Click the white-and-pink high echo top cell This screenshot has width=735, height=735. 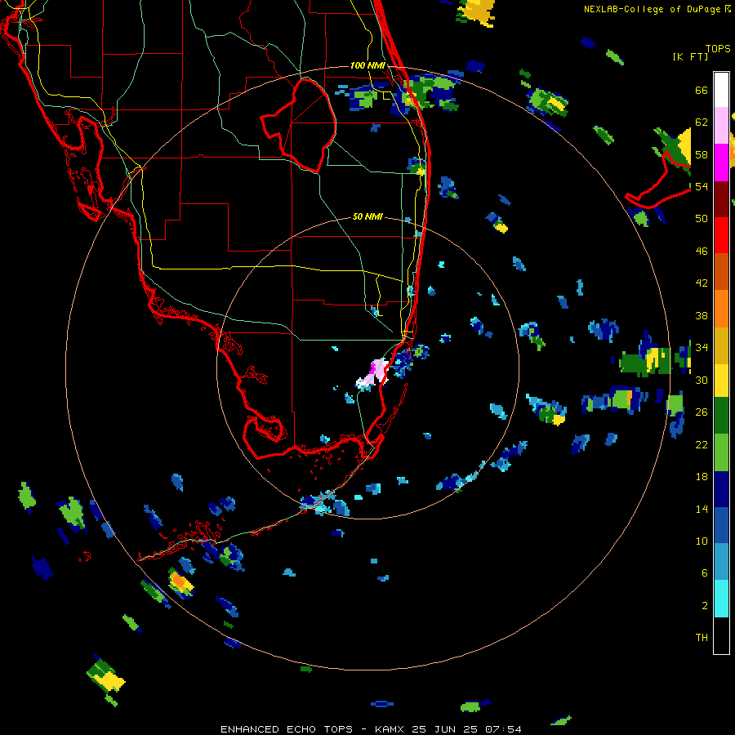click(373, 375)
